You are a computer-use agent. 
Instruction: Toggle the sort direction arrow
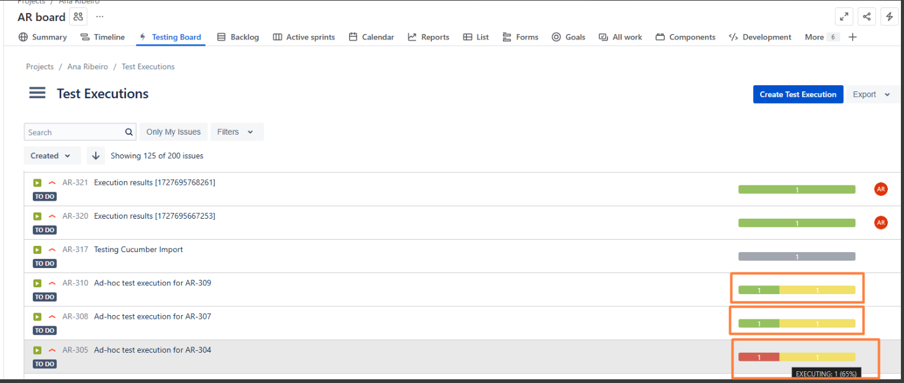point(96,156)
